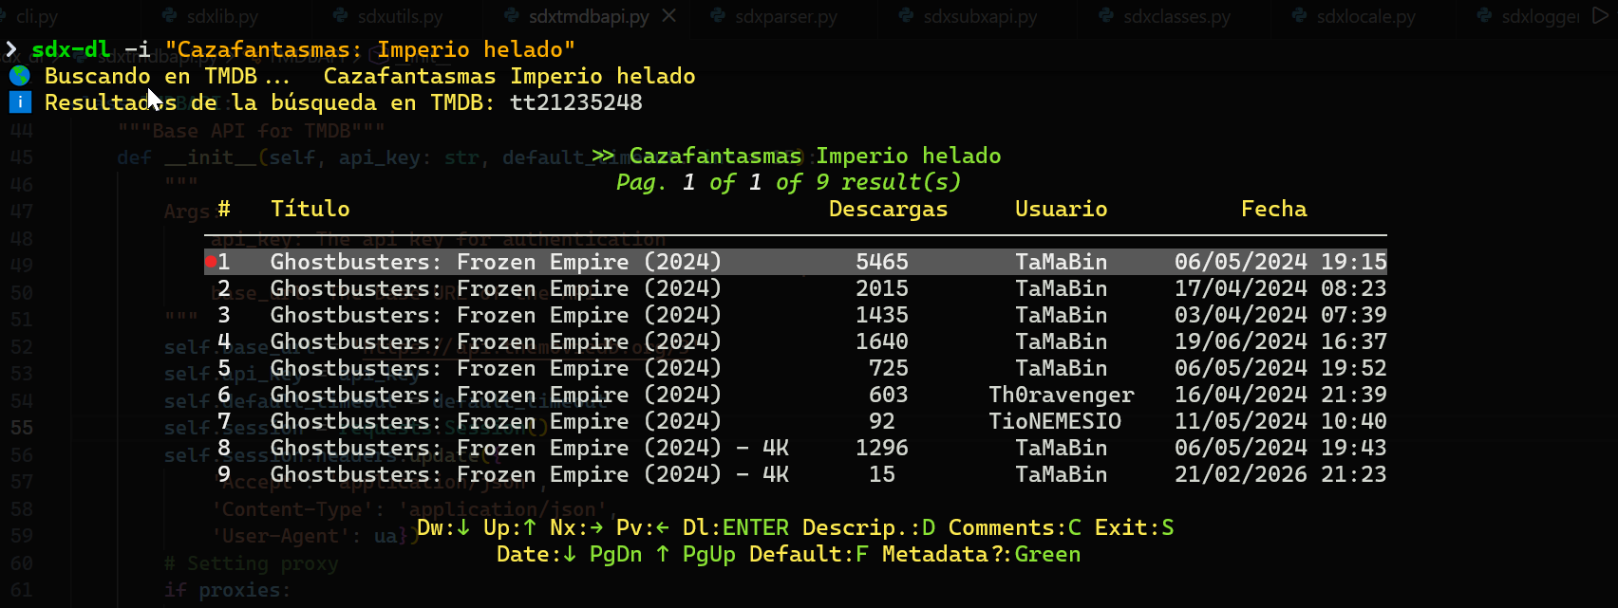1618x608 pixels.
Task: Click the # column header
Action: point(224,209)
